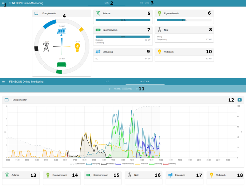
Task: Click the Erzeugung solar icon below the chart
Action: coord(170,175)
